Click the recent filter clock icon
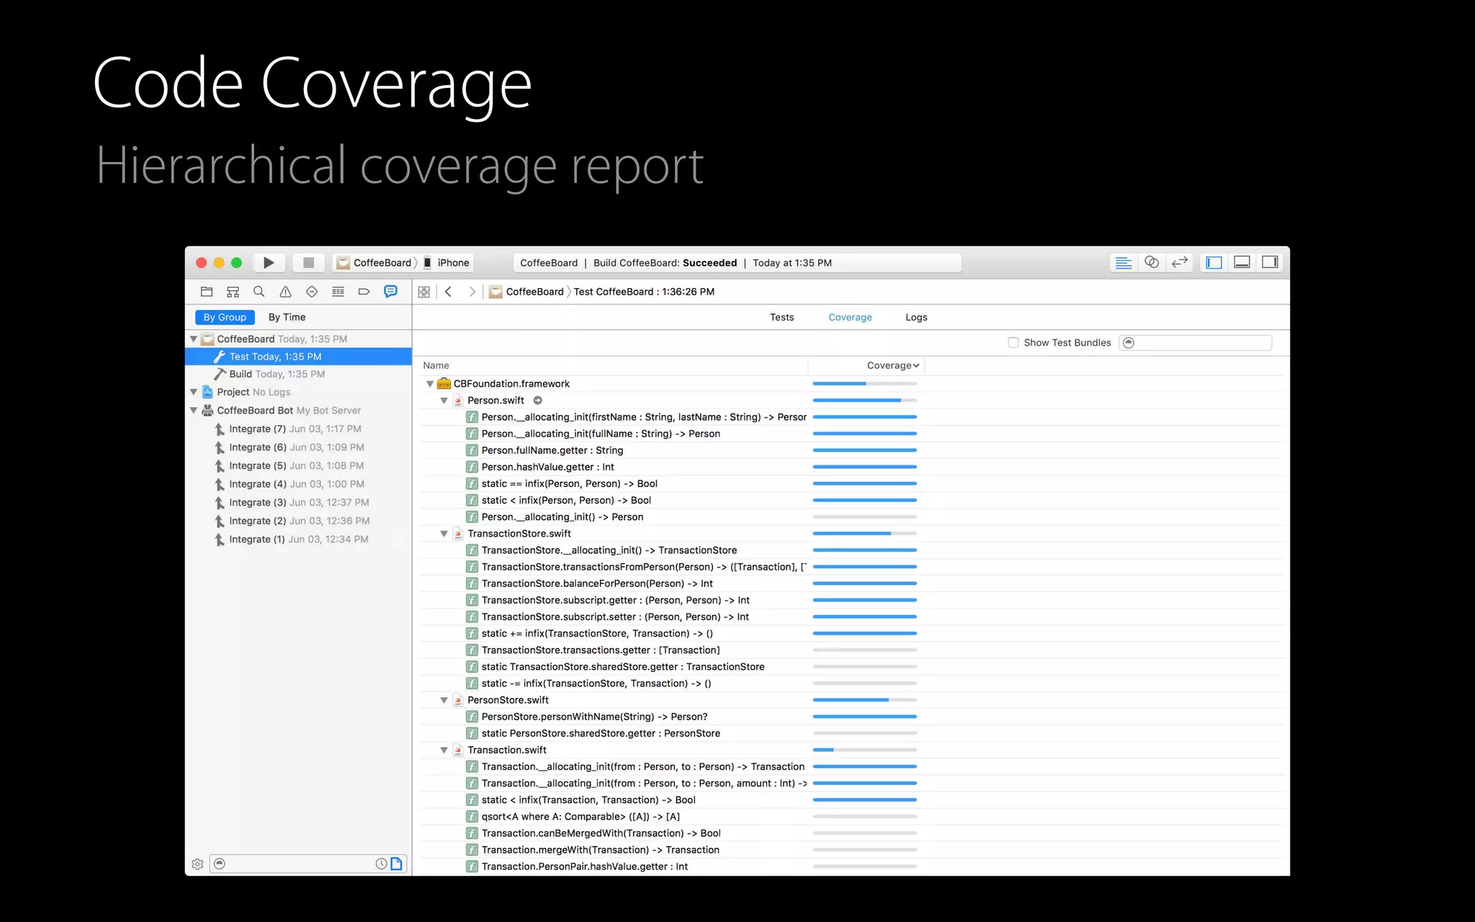 [x=381, y=864]
